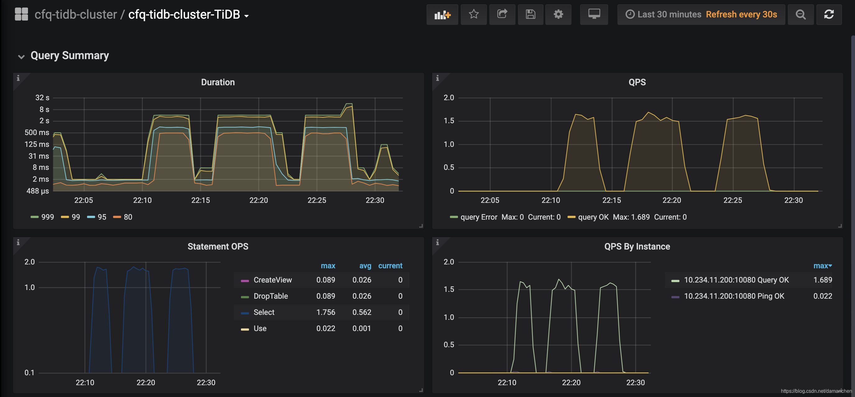Cycle view mode with monitor icon
Viewport: 855px width, 397px height.
click(594, 14)
